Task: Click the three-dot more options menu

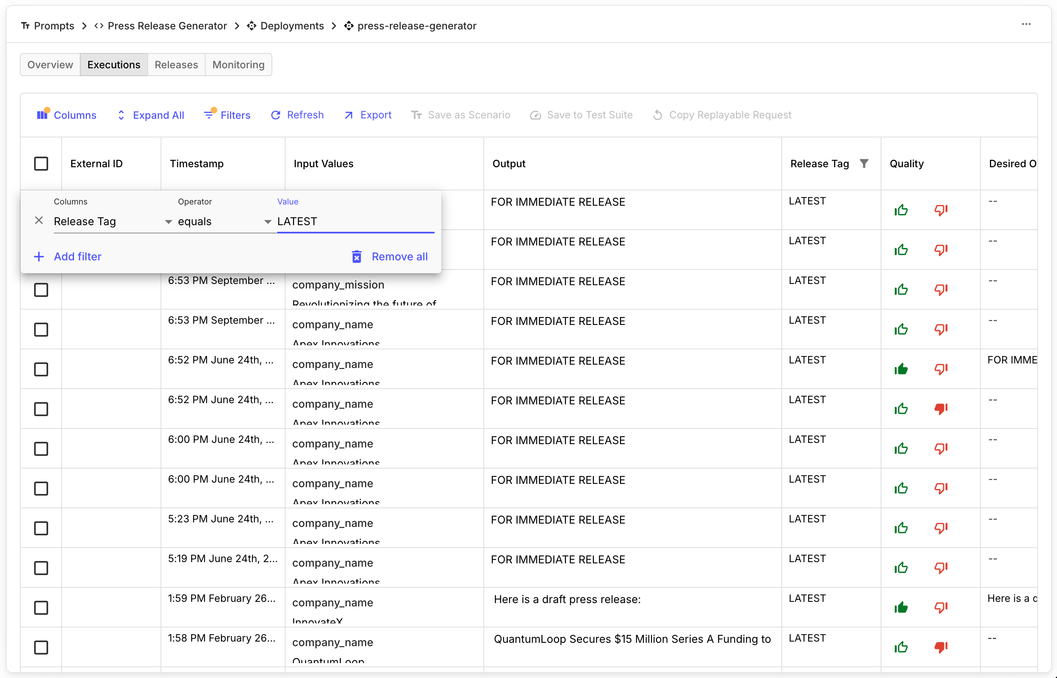Action: click(1026, 24)
